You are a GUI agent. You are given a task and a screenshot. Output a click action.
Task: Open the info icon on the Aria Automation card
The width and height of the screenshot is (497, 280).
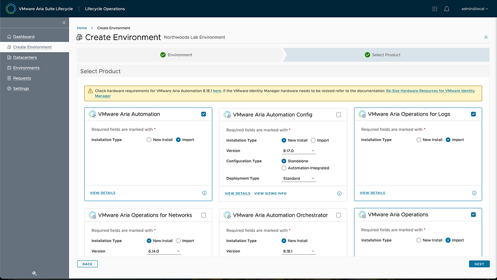(x=204, y=193)
